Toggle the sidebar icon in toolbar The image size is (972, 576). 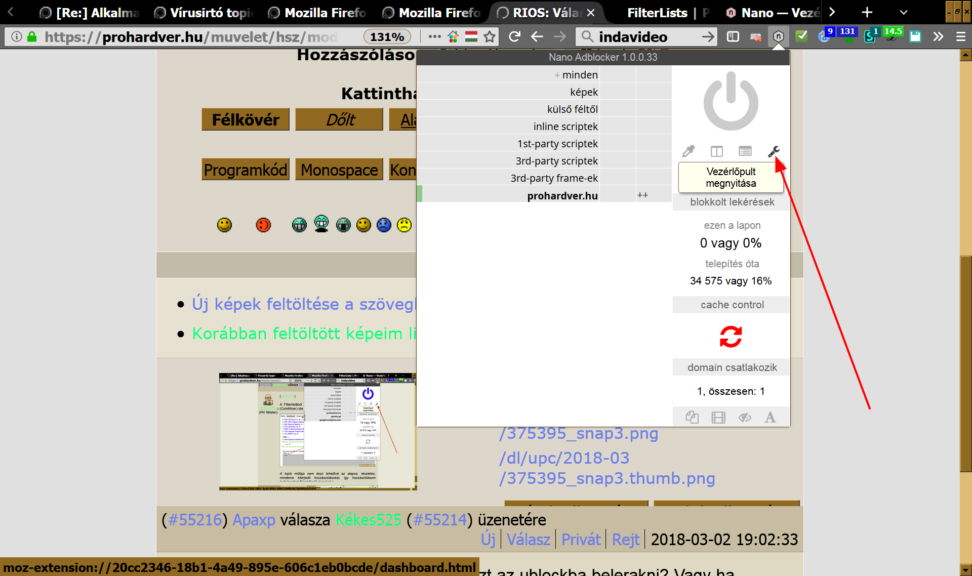tap(733, 36)
